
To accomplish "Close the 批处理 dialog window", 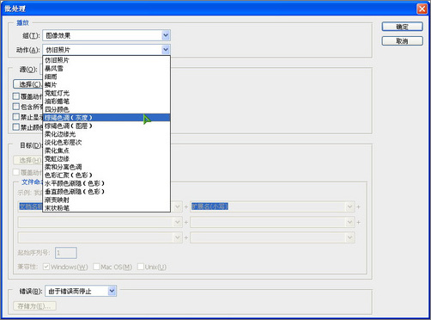I will pos(422,9).
